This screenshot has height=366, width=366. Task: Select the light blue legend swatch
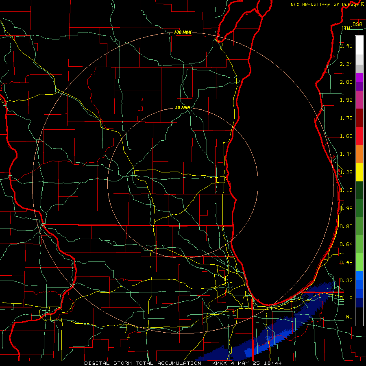(x=359, y=276)
